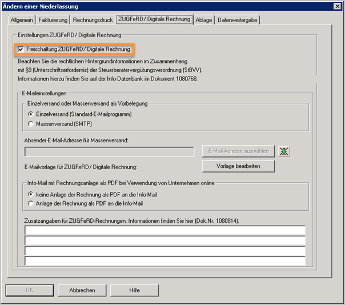The height and width of the screenshot is (305, 345).
Task: Select Massenversand (SMTP) radio button
Action: [31, 124]
